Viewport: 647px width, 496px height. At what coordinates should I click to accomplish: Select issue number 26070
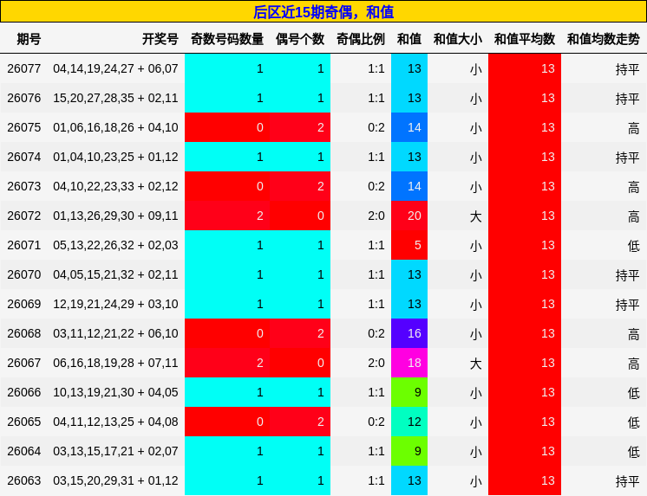24,274
